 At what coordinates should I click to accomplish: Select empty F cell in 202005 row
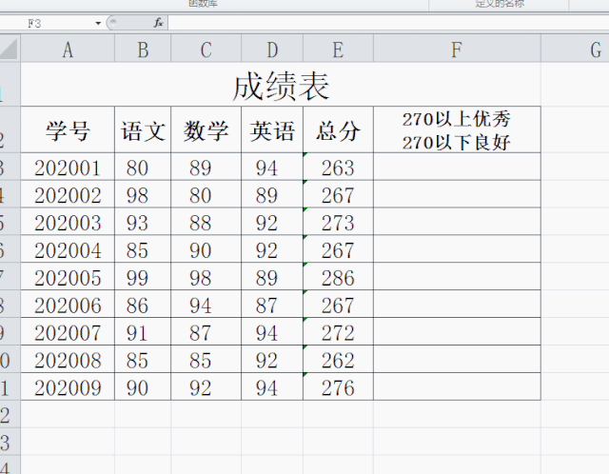(x=457, y=277)
